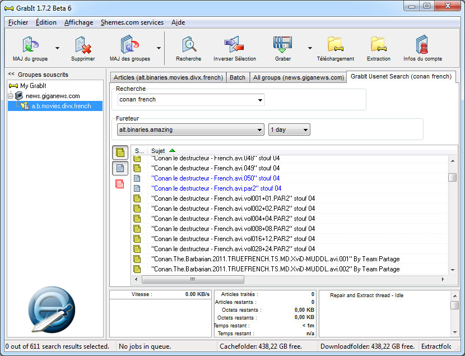This screenshot has width=465, height=356.
Task: Click the results list scroll up arrow
Action: coord(453,161)
